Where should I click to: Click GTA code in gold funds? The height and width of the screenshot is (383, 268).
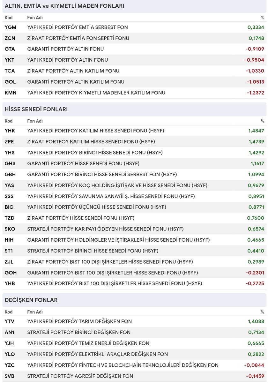(10, 49)
